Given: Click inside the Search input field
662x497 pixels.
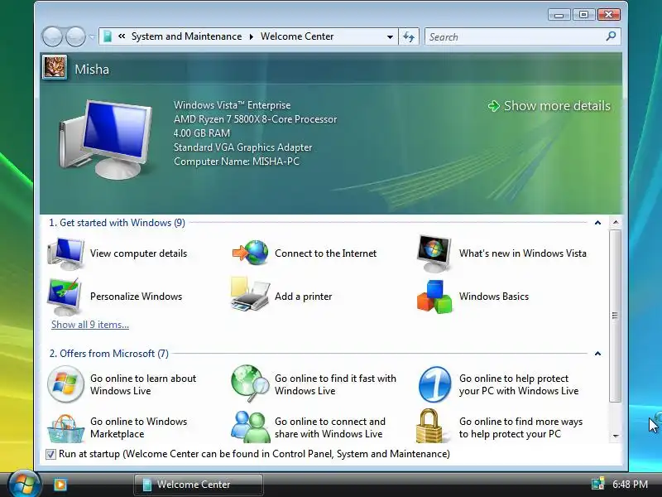Looking at the screenshot, I should coord(515,36).
